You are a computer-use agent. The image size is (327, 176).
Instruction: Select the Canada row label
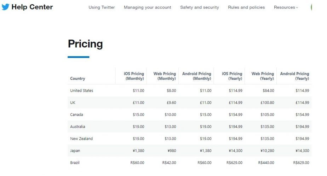pyautogui.click(x=77, y=115)
